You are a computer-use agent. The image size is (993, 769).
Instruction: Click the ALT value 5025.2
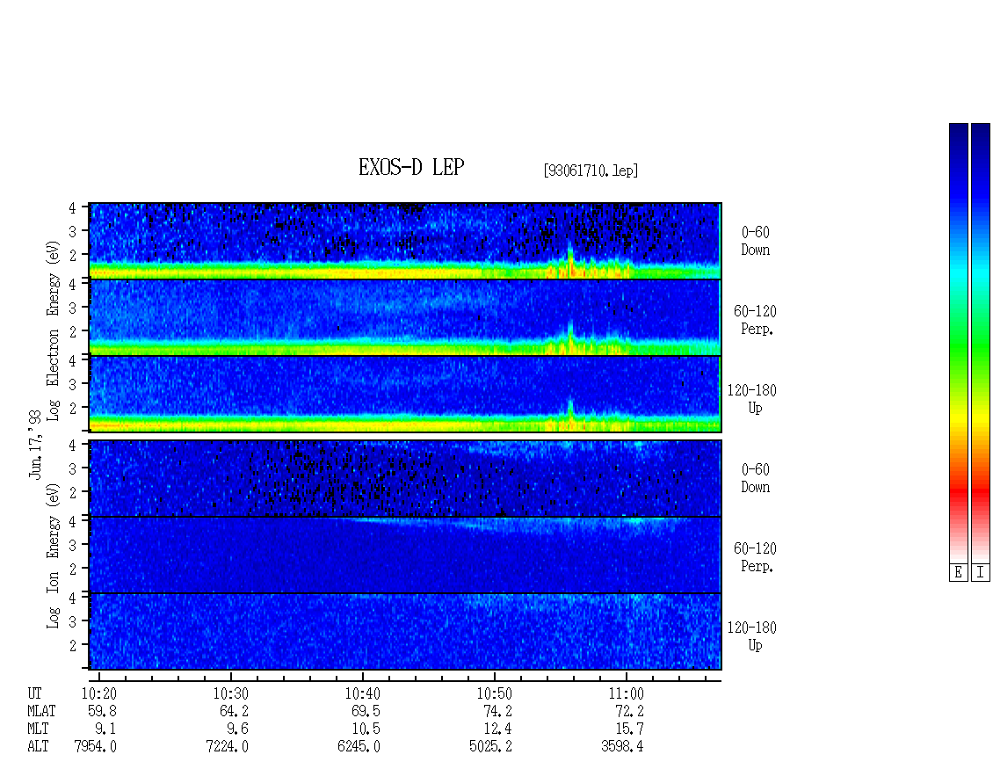[491, 747]
